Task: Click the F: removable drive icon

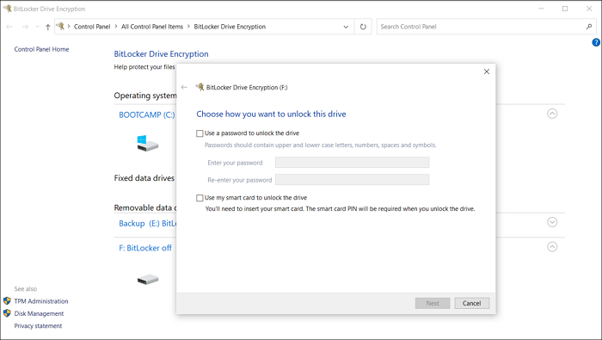Action: click(x=148, y=279)
